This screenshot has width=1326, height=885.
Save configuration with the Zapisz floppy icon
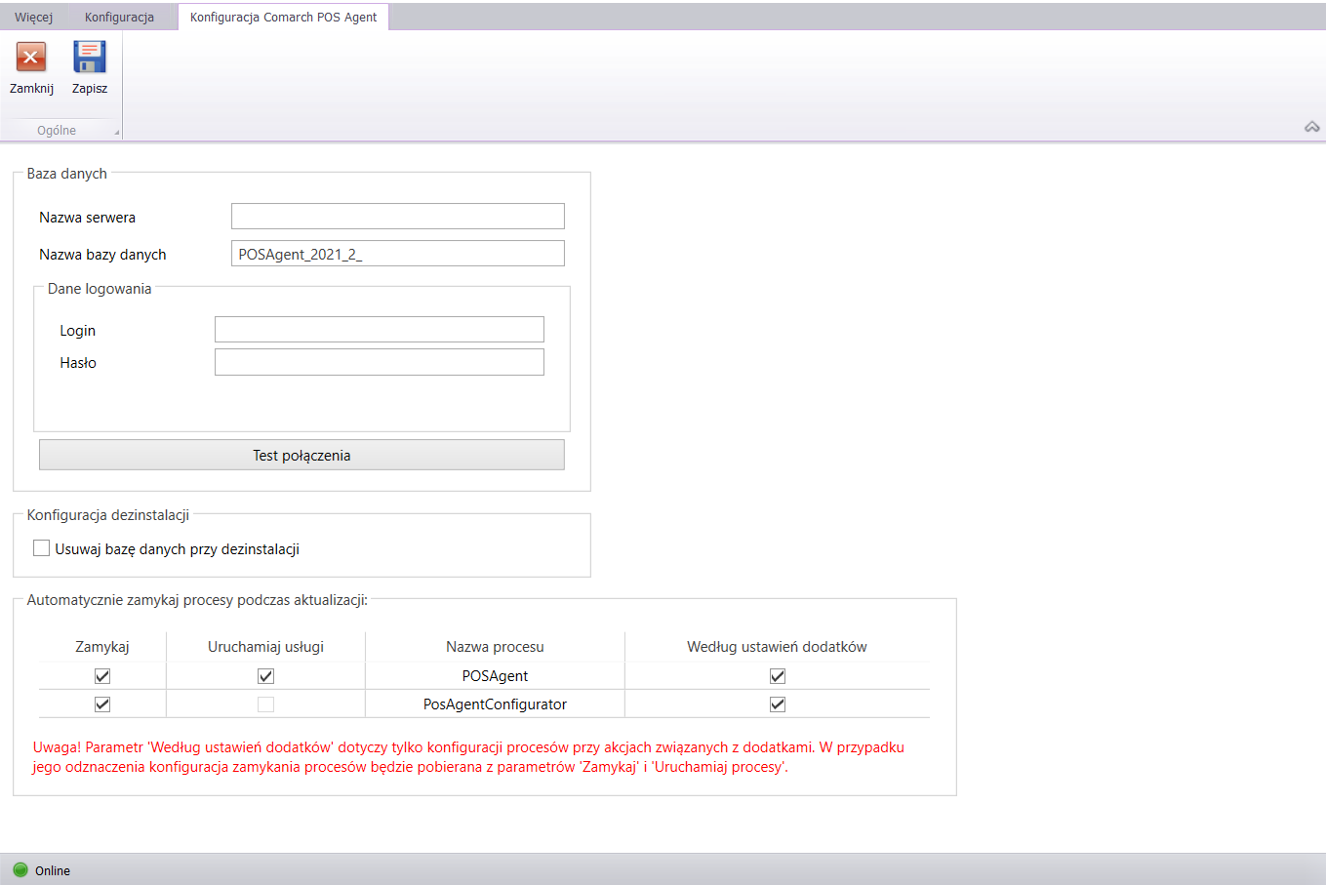pyautogui.click(x=90, y=57)
